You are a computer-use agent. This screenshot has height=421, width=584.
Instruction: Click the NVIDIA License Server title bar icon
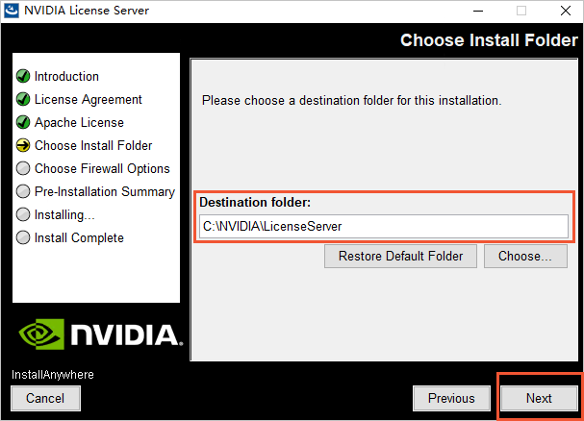(x=13, y=12)
